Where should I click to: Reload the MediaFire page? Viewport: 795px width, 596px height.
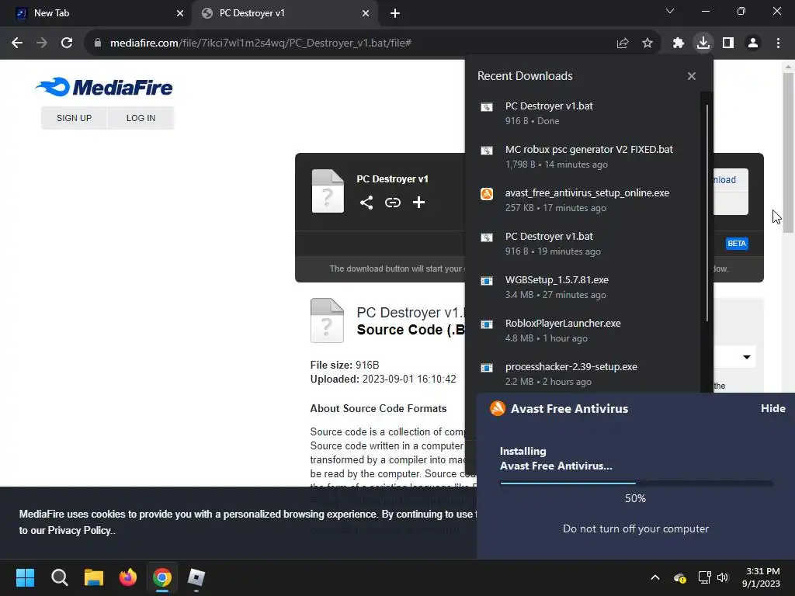coord(67,43)
